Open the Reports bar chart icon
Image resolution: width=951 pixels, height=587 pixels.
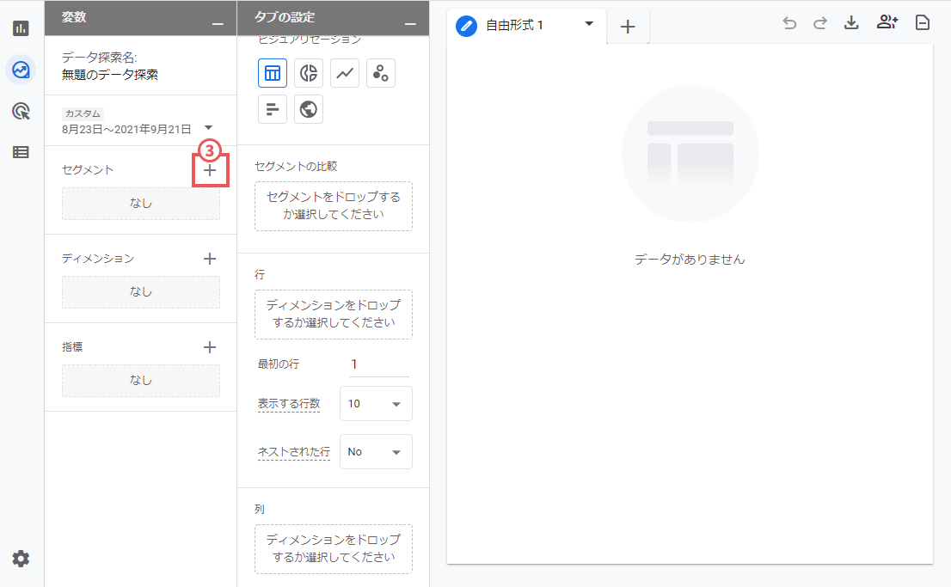pyautogui.click(x=21, y=28)
